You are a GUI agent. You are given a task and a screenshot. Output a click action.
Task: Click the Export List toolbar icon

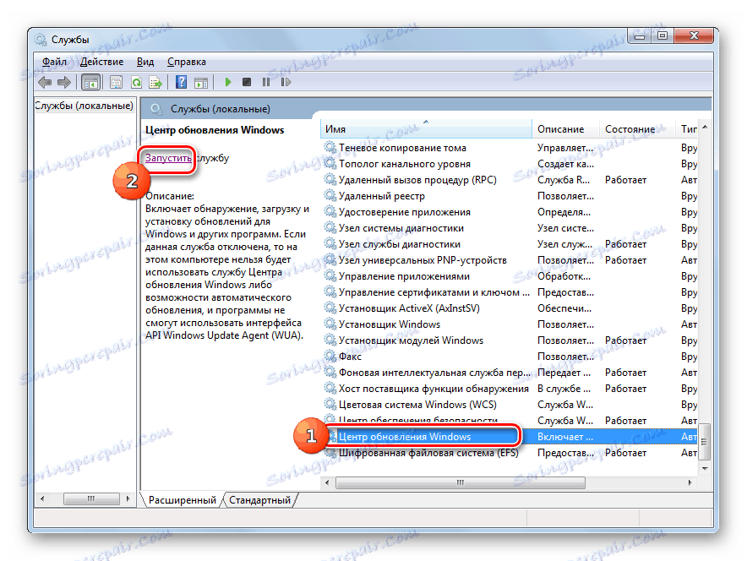[155, 83]
